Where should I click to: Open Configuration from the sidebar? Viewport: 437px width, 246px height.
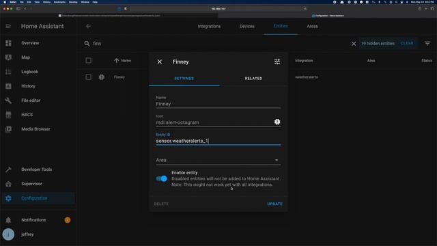[x=38, y=198]
